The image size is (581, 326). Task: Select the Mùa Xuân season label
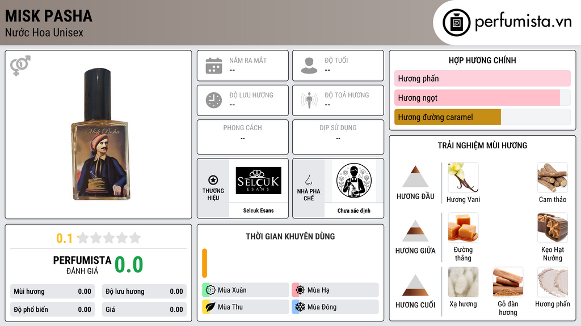[232, 290]
